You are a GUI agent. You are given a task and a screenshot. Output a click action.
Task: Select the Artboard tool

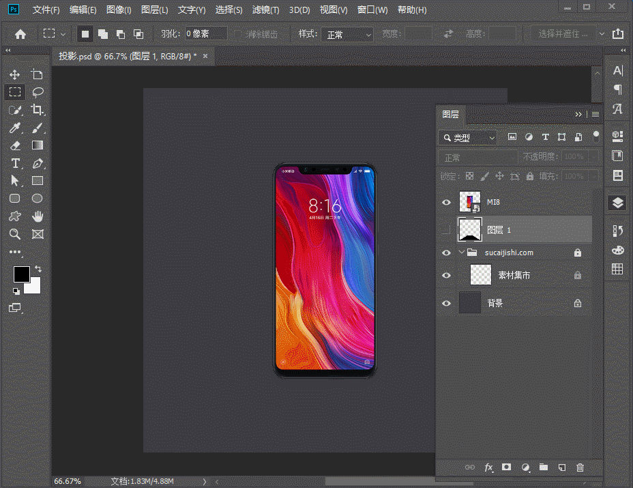[x=37, y=74]
